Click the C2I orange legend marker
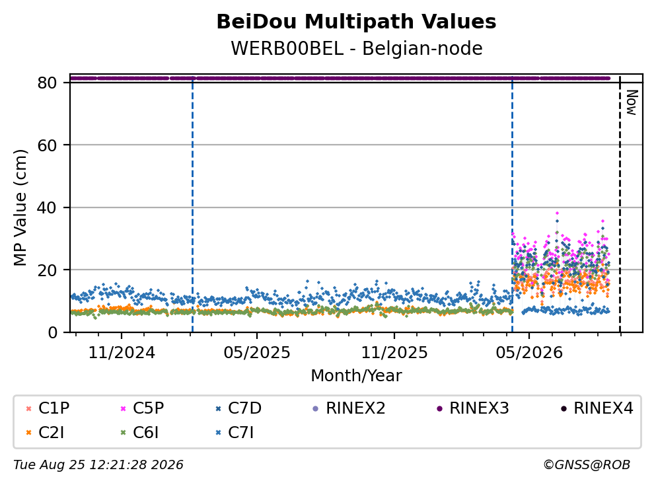 click(28, 433)
